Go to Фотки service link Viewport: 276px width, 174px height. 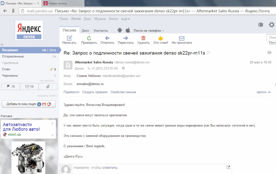click(x=113, y=19)
